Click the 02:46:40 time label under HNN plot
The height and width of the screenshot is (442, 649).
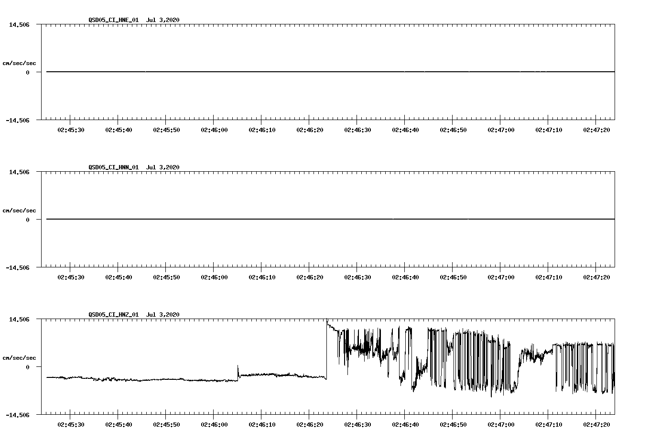pos(405,277)
